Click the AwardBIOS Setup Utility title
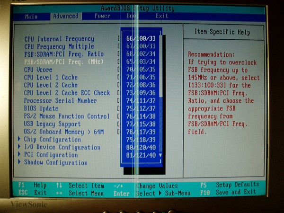This screenshot has width=284, height=213. [138, 9]
